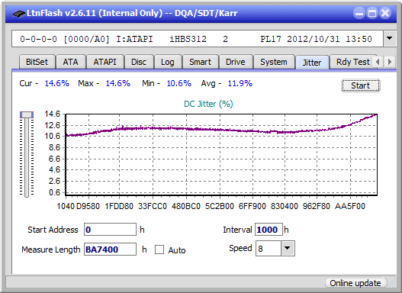
Task: Click the LtnFlash chip icon in title bar
Action: [18, 13]
